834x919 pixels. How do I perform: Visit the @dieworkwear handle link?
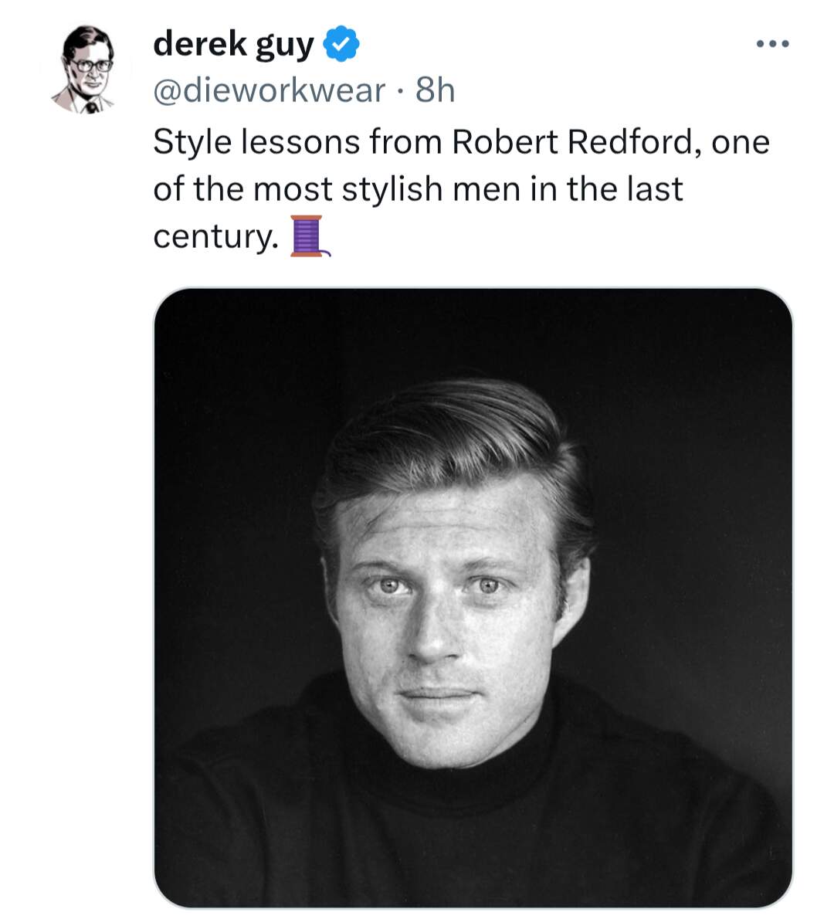[269, 90]
